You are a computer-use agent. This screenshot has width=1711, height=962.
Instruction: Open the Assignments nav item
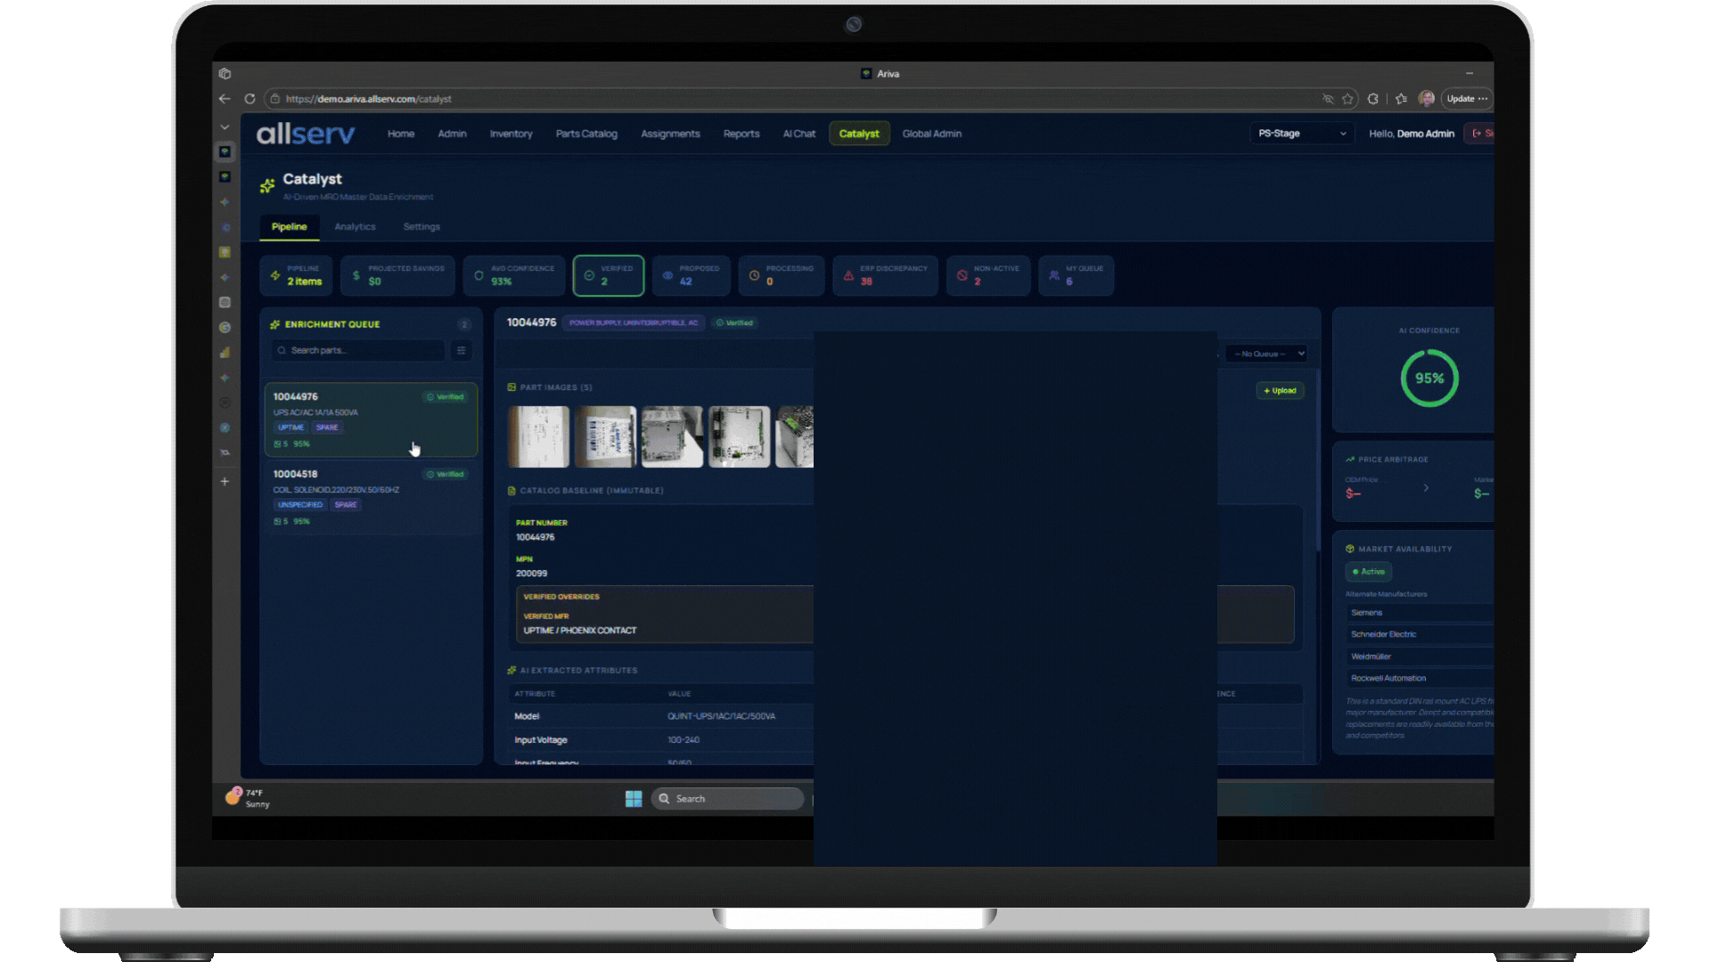(671, 134)
